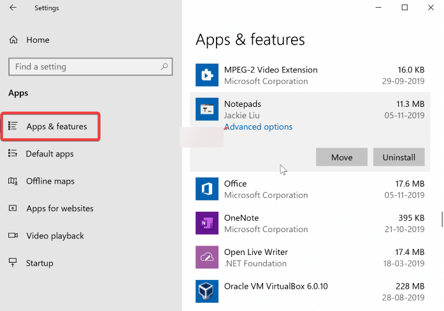Image resolution: width=444 pixels, height=311 pixels.
Task: Select the Office entry name
Action: tap(235, 184)
